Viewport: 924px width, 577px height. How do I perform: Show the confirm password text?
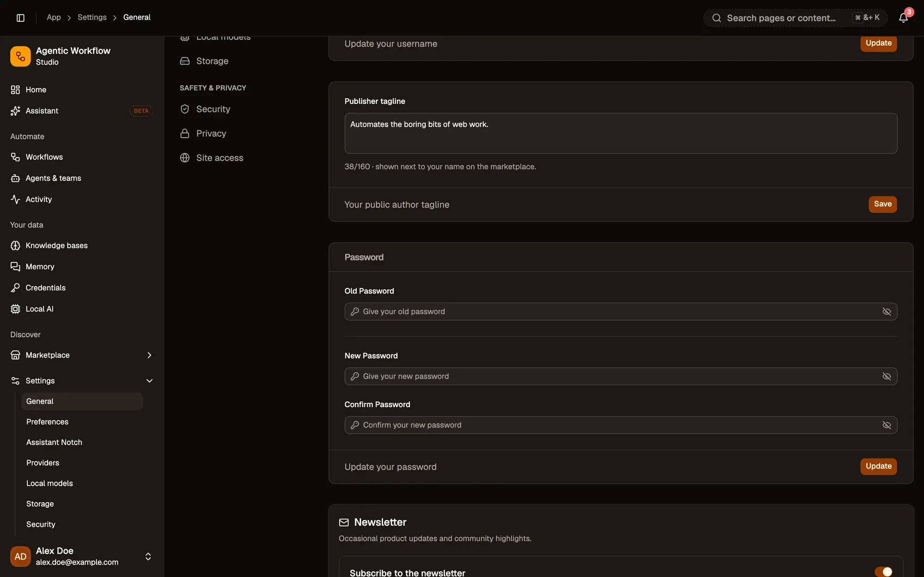click(x=887, y=425)
